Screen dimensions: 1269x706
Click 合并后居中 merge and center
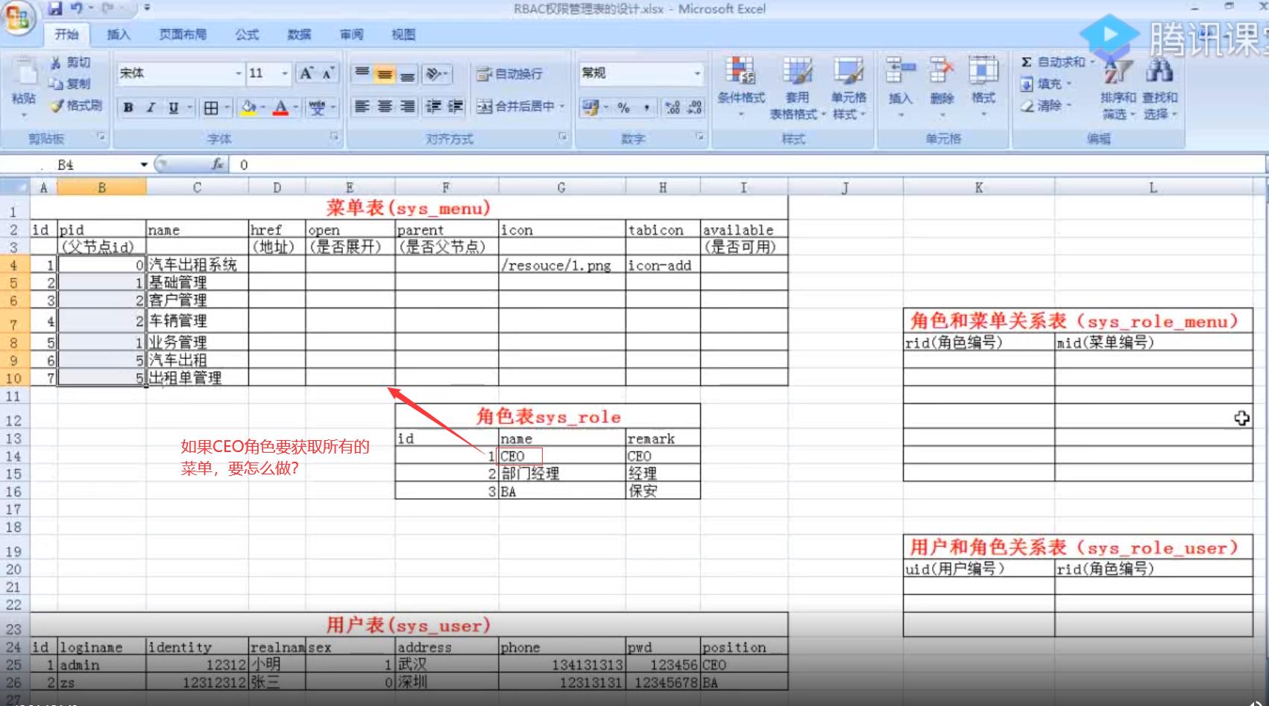[517, 106]
